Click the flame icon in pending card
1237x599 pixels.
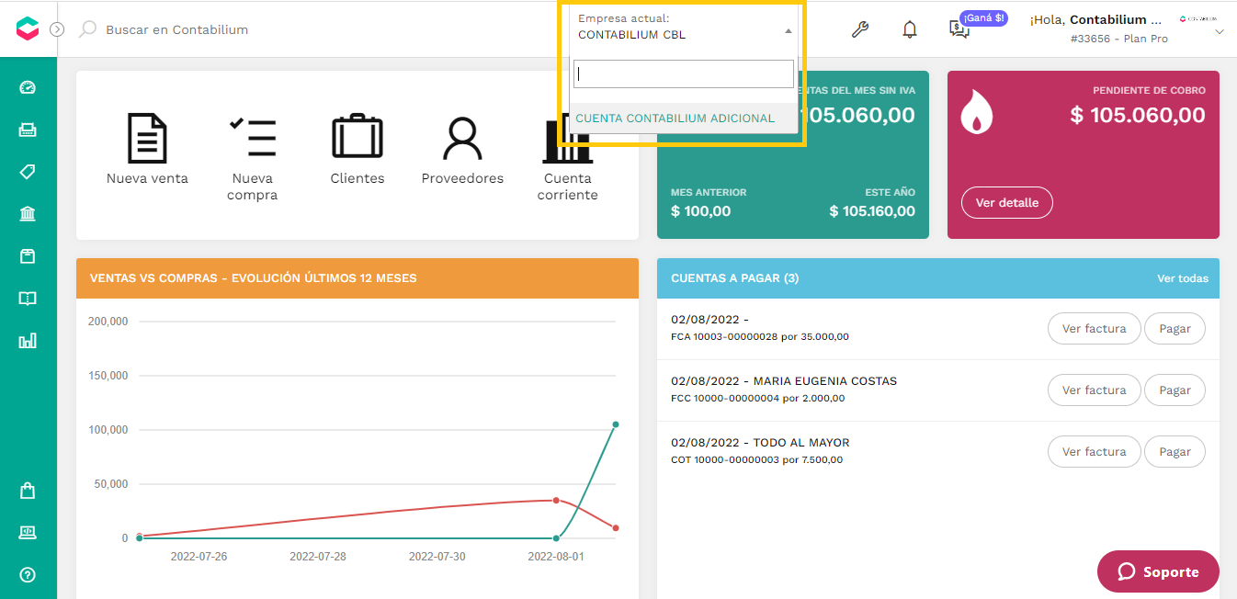click(976, 113)
